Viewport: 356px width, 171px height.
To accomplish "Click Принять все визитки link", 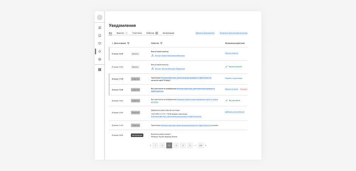I will point(205,33).
